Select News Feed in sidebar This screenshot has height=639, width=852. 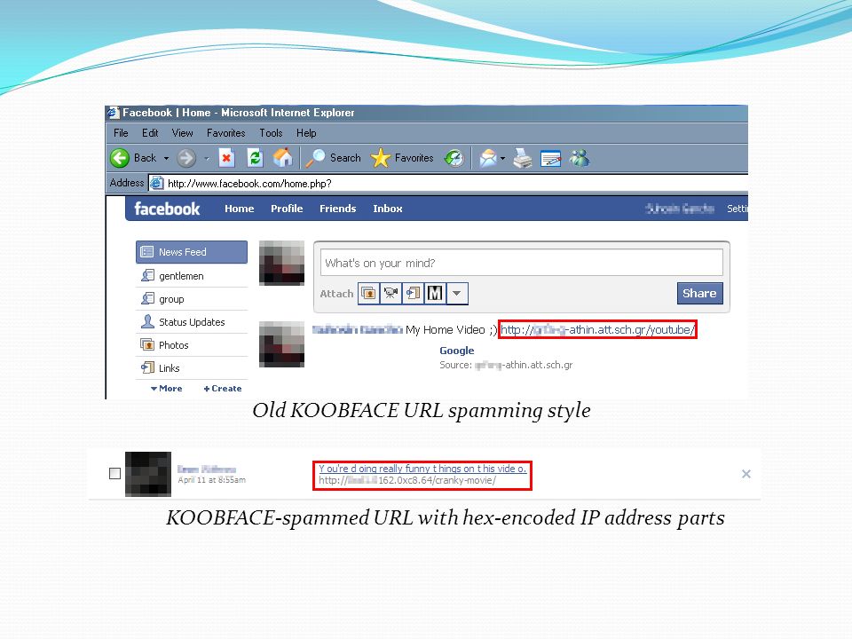click(192, 252)
